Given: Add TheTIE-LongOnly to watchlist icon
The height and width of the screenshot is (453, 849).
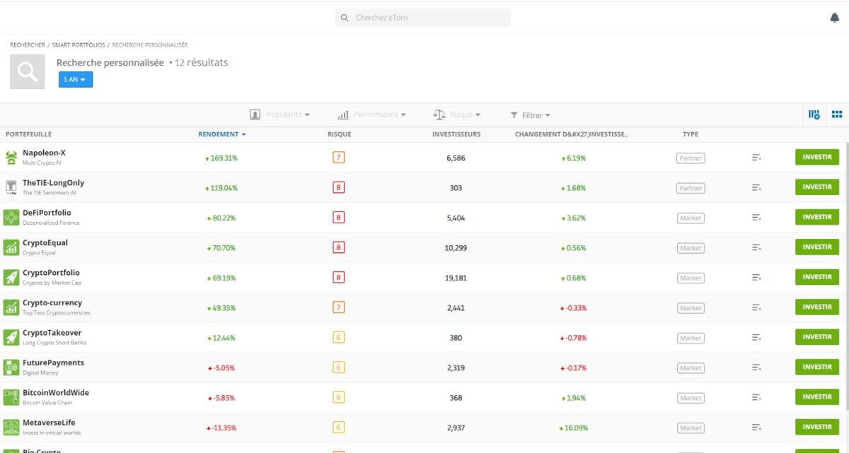Looking at the screenshot, I should (x=756, y=188).
